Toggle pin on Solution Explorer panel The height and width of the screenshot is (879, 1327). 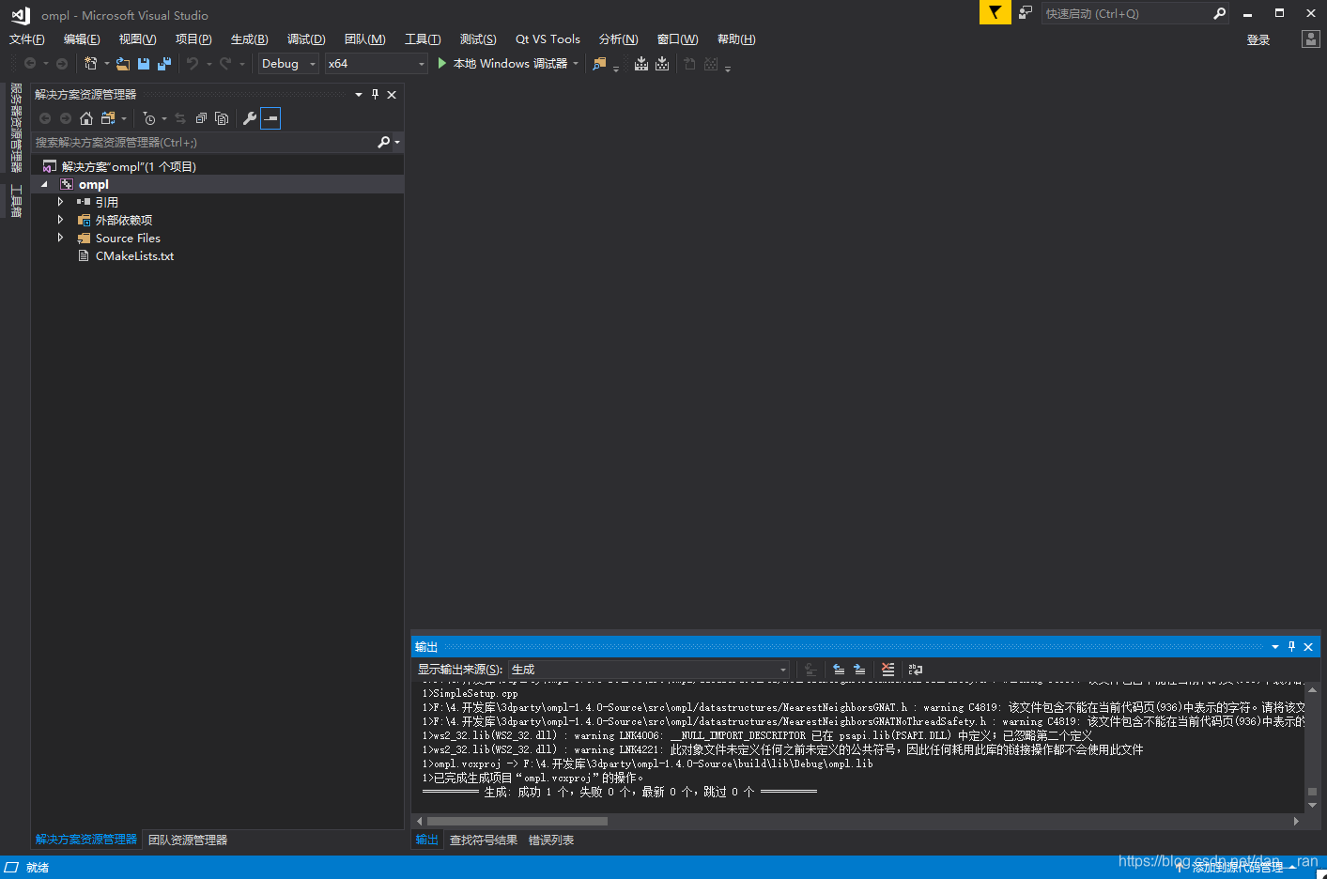[375, 94]
